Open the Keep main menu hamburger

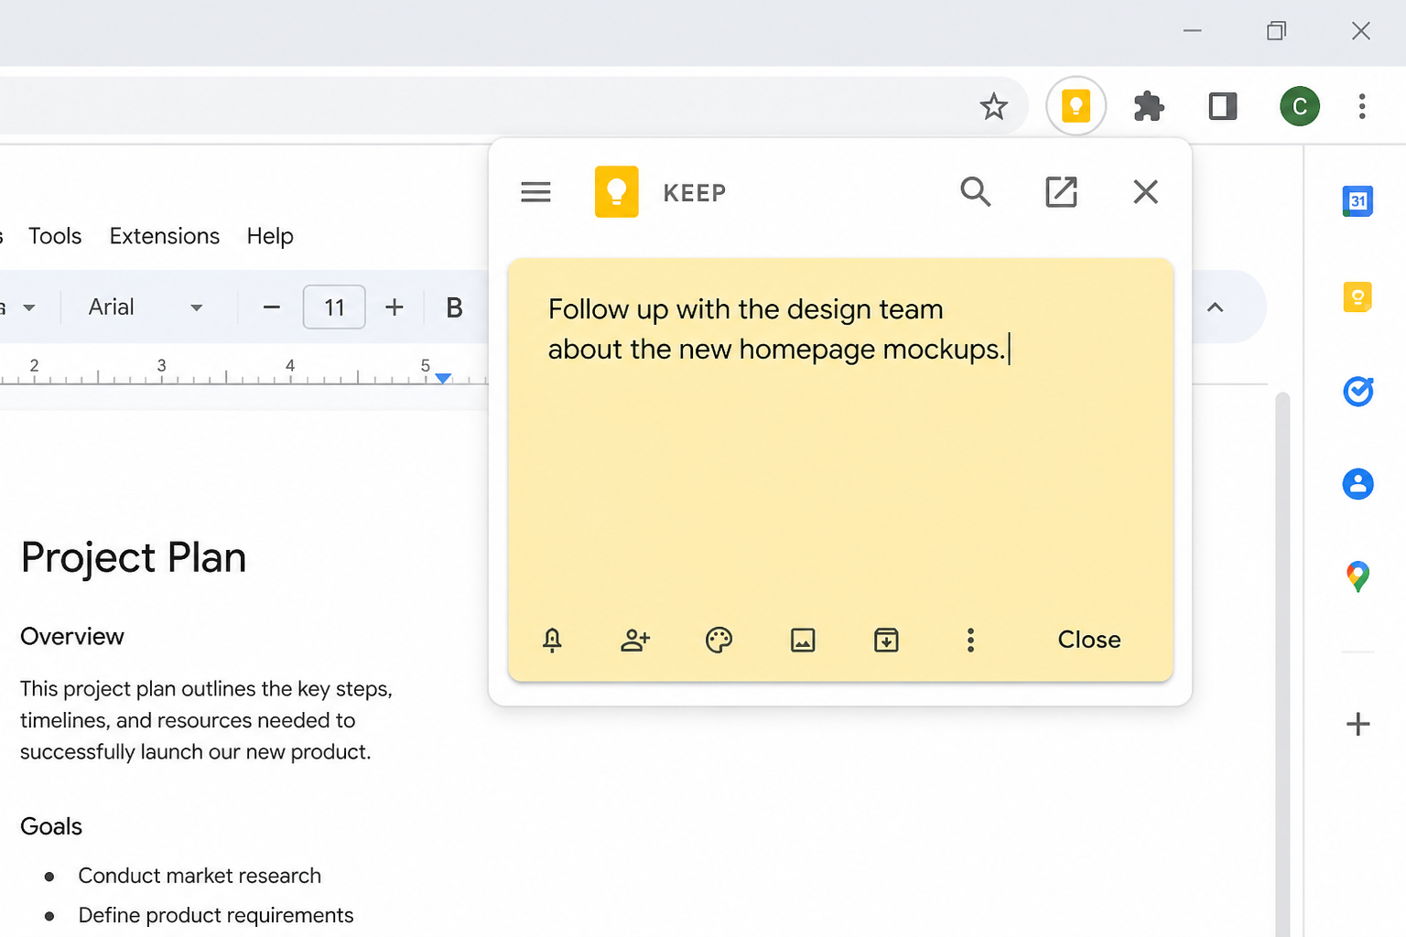click(x=535, y=192)
